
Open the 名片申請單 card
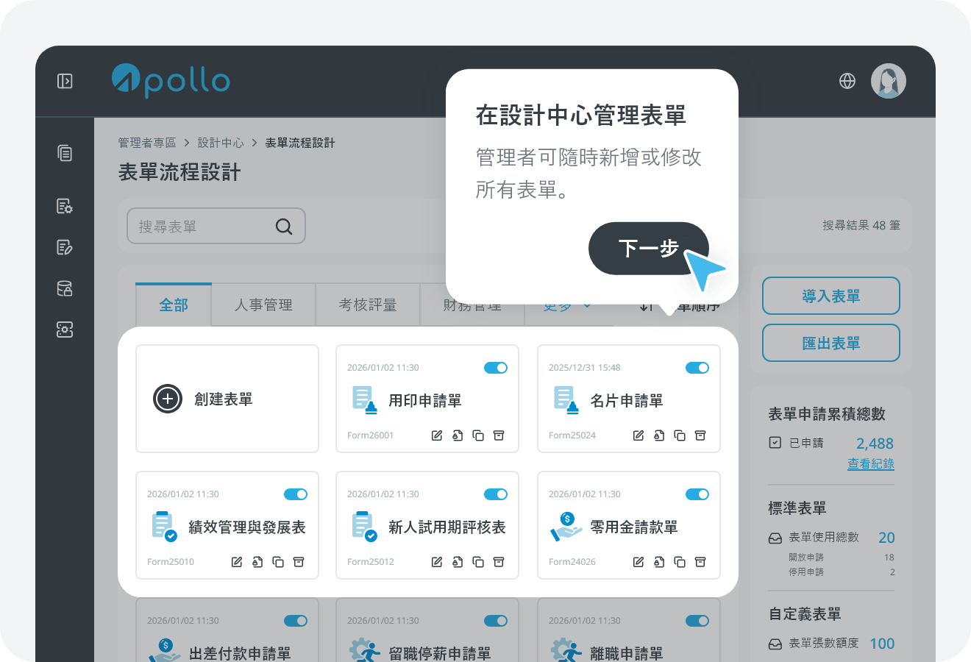click(629, 399)
